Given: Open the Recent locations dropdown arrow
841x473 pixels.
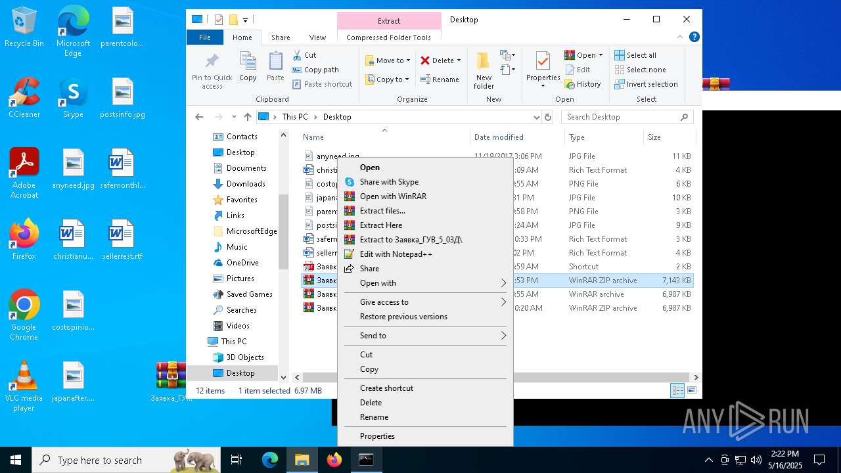Looking at the screenshot, I should tap(234, 117).
